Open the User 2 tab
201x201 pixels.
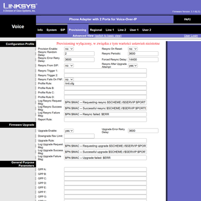pos(147,30)
